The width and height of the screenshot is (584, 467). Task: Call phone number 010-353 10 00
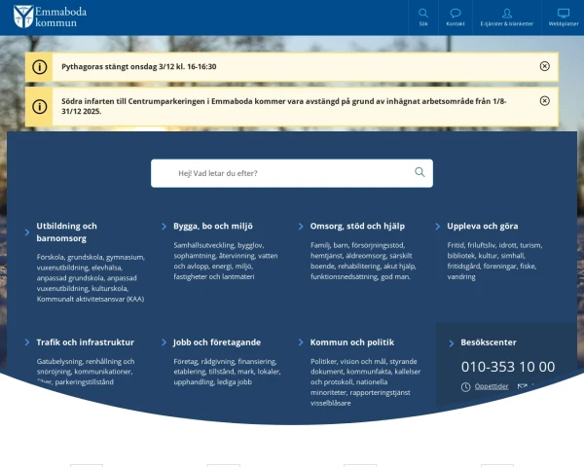(x=508, y=367)
